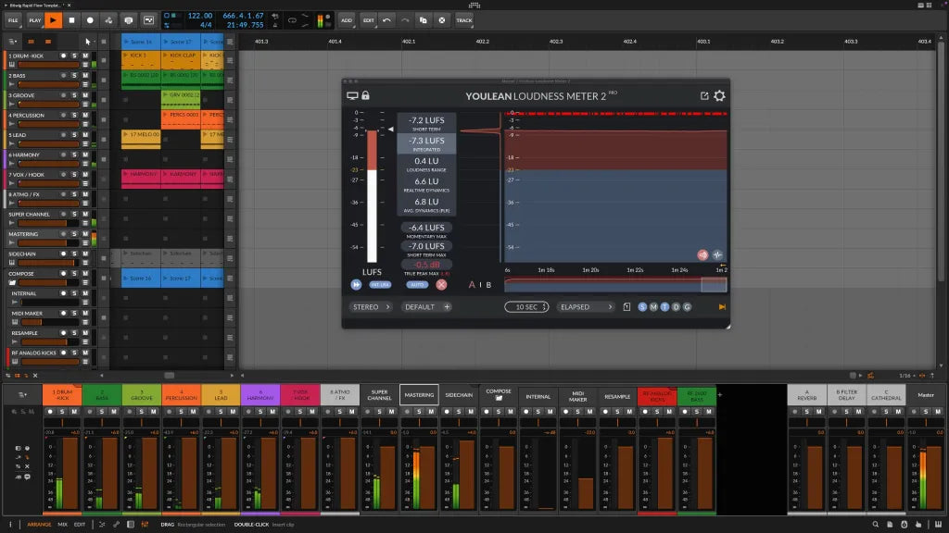This screenshot has width=949, height=533.
Task: Click the file icon beside ELAPSED
Action: pos(627,307)
